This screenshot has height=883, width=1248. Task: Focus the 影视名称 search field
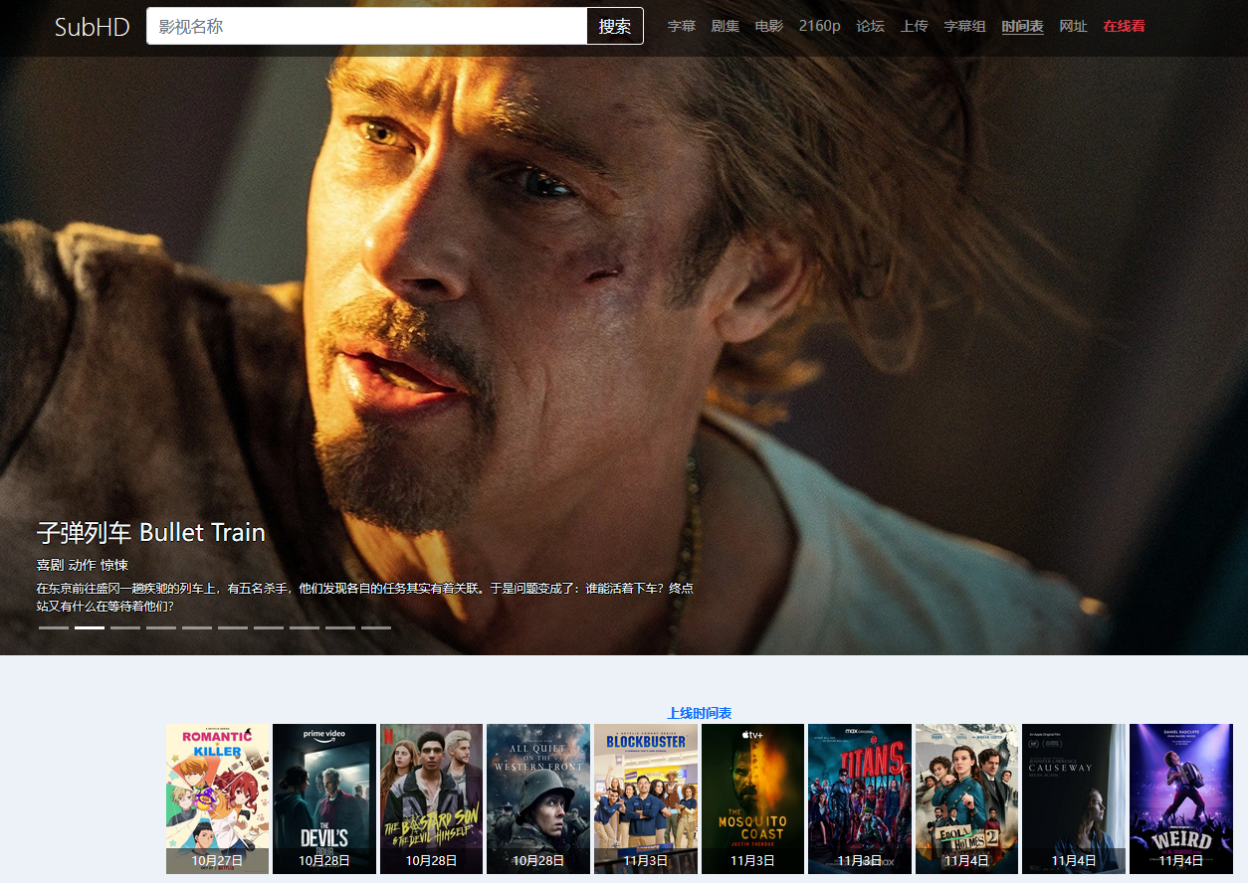click(x=367, y=26)
